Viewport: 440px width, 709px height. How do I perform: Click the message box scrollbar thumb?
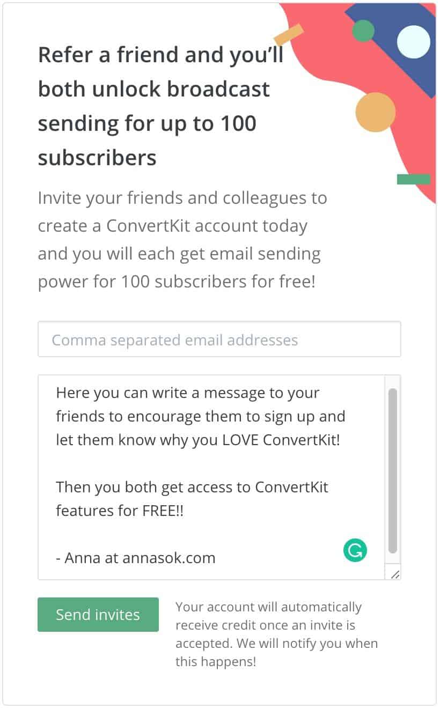(x=393, y=471)
